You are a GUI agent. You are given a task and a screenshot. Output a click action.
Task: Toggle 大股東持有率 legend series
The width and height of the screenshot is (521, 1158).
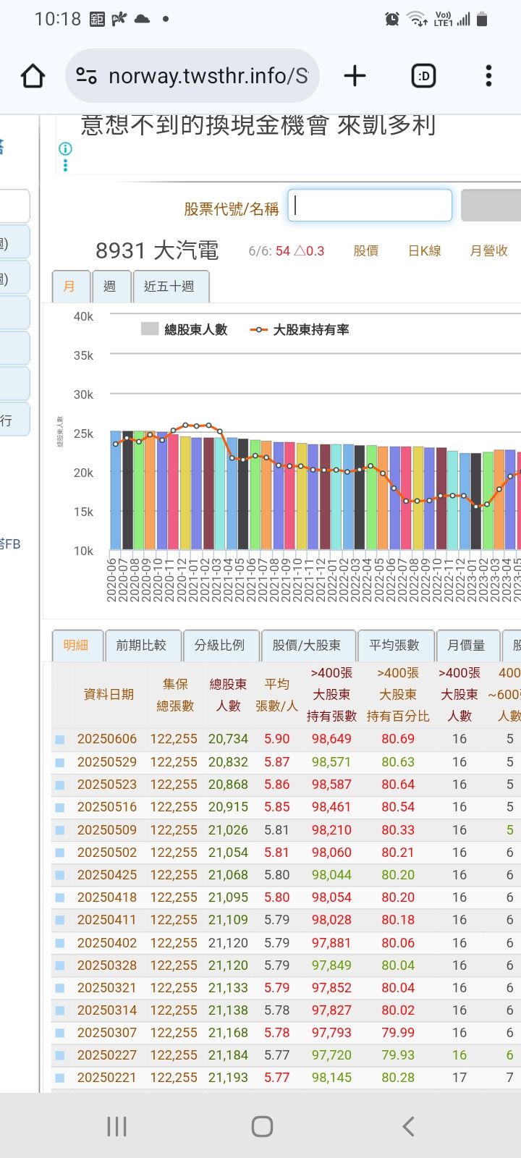[300, 329]
